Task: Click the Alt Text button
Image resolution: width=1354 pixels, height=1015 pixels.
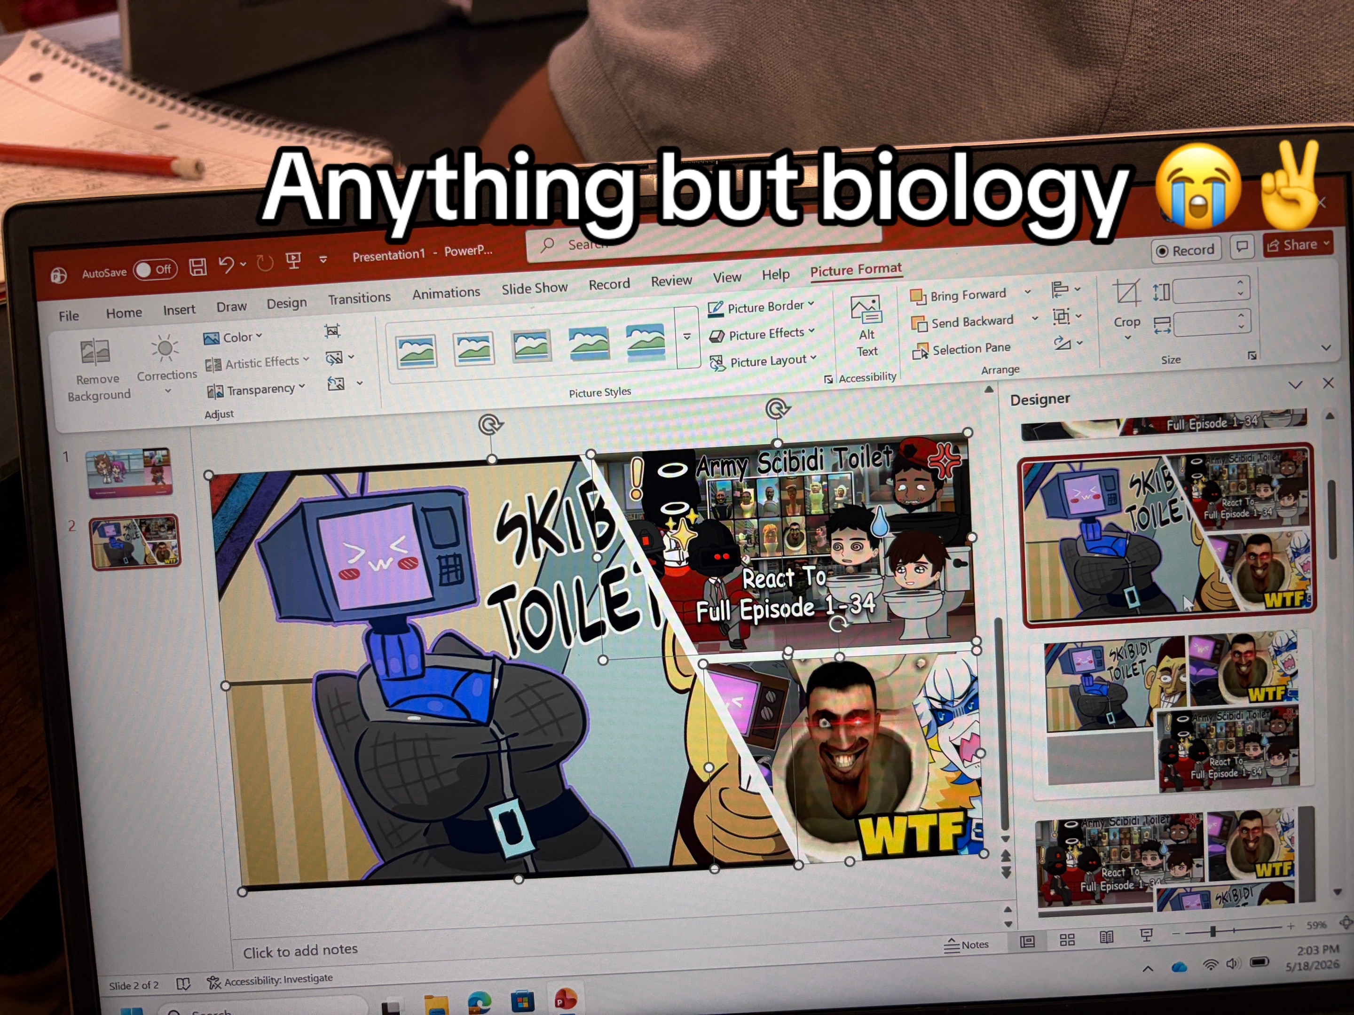Action: pos(866,326)
